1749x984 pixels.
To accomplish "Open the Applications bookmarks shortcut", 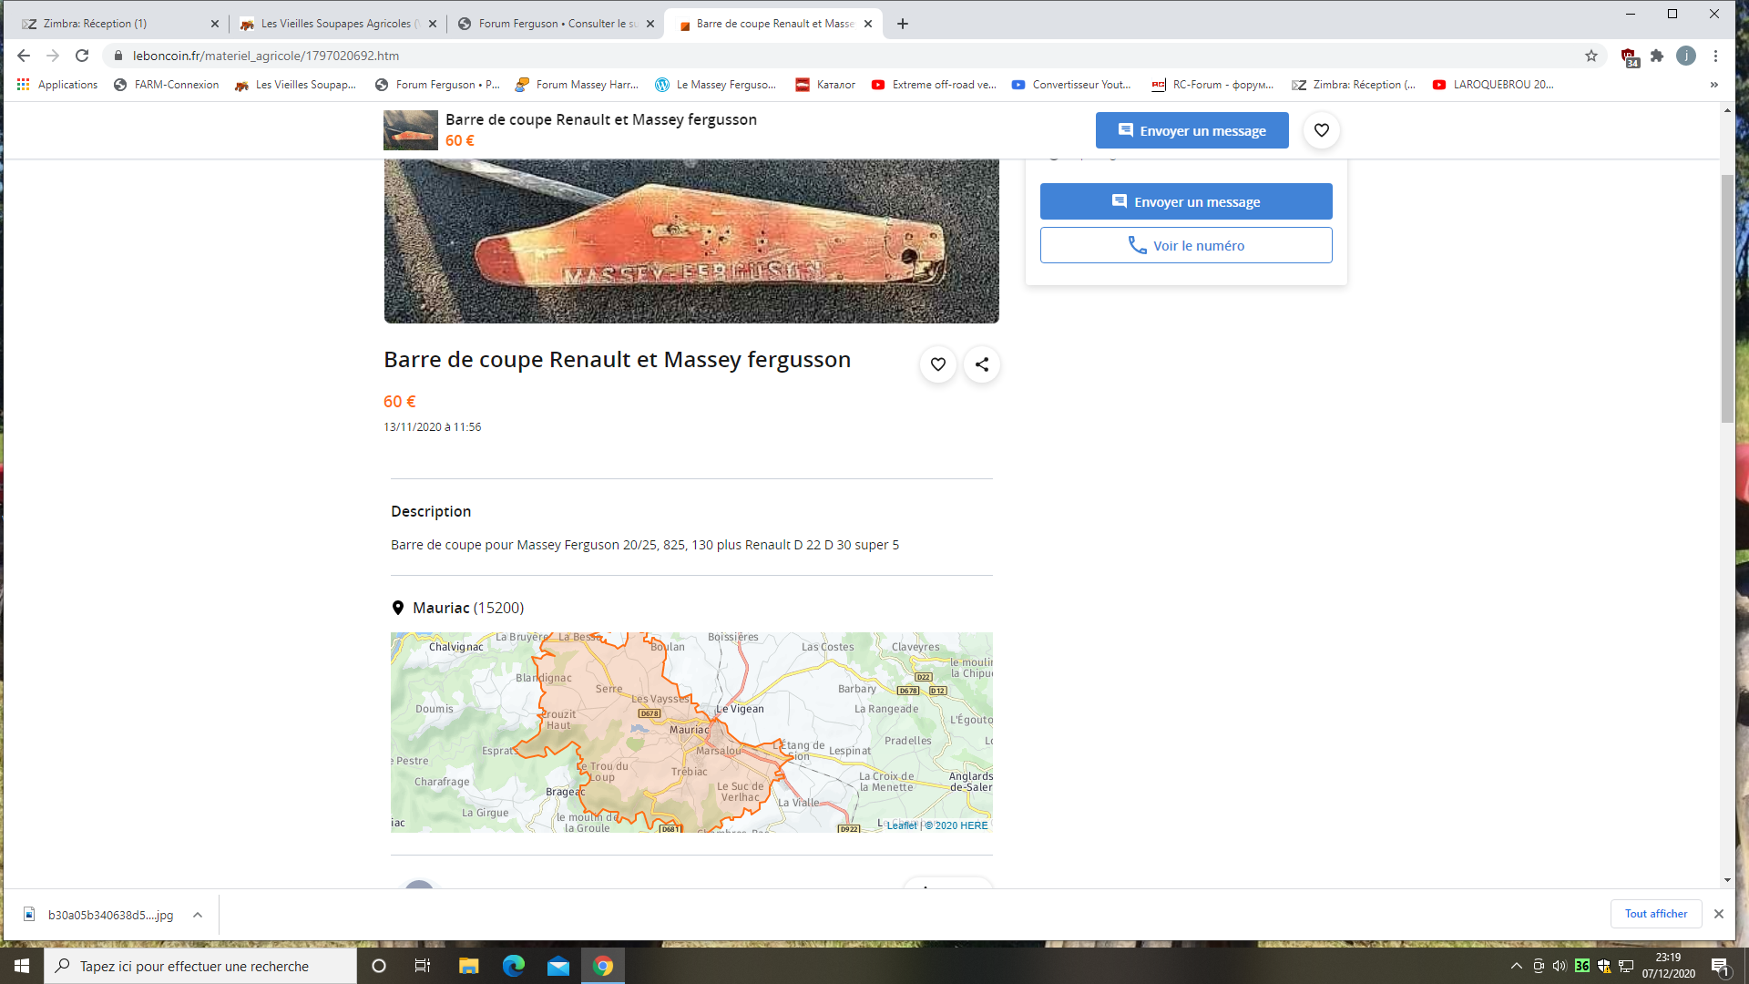I will coord(57,85).
